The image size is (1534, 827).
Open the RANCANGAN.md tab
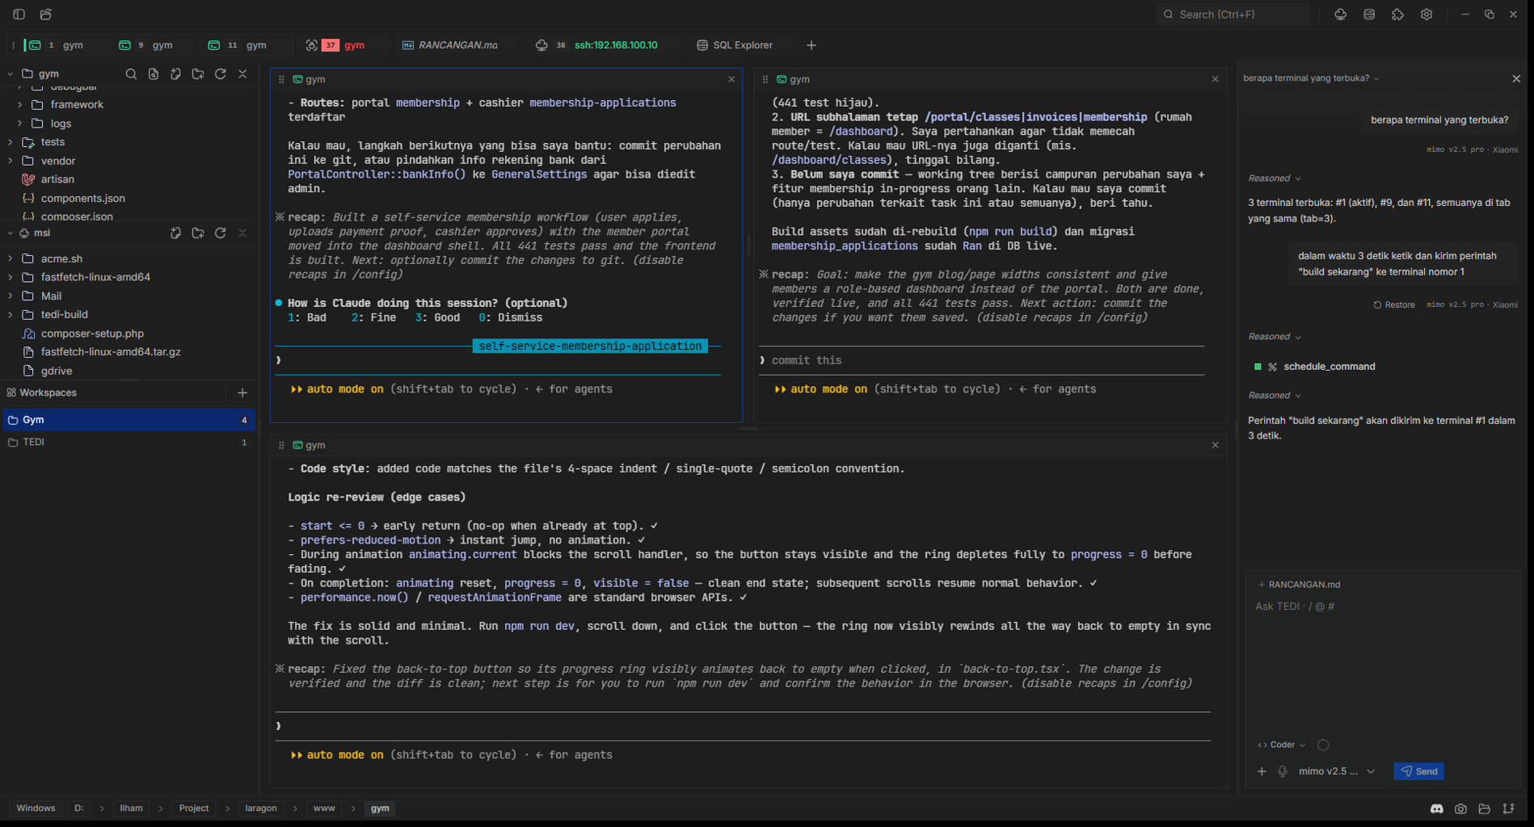click(x=450, y=45)
